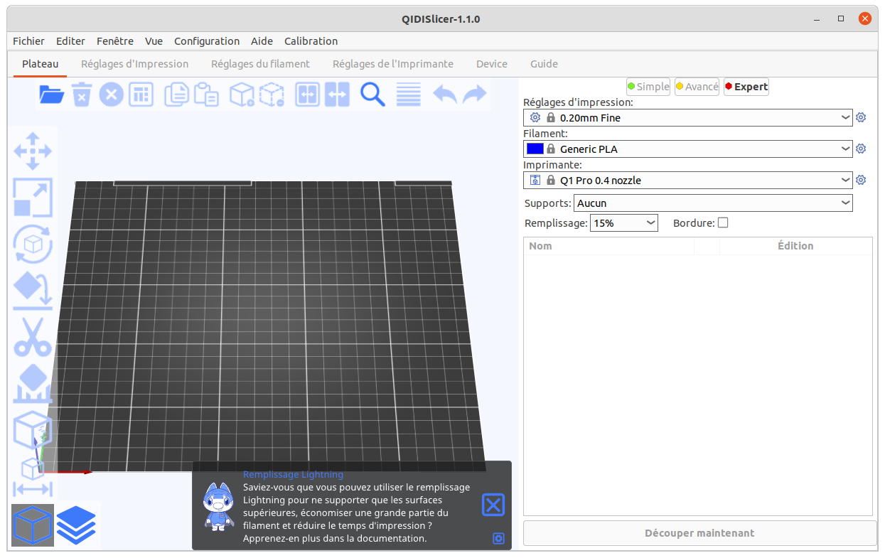Open the Calibration menu
This screenshot has height=558, width=885.
tap(311, 41)
